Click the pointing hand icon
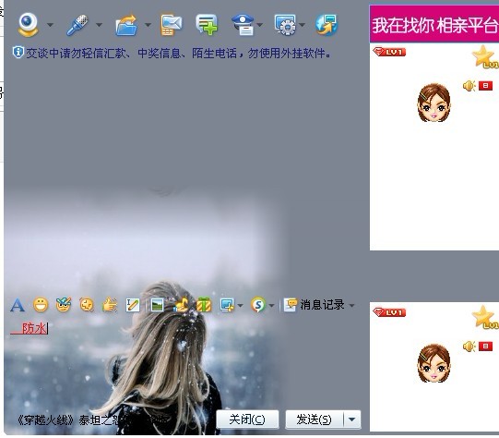Image resolution: width=499 pixels, height=438 pixels. coord(110,305)
